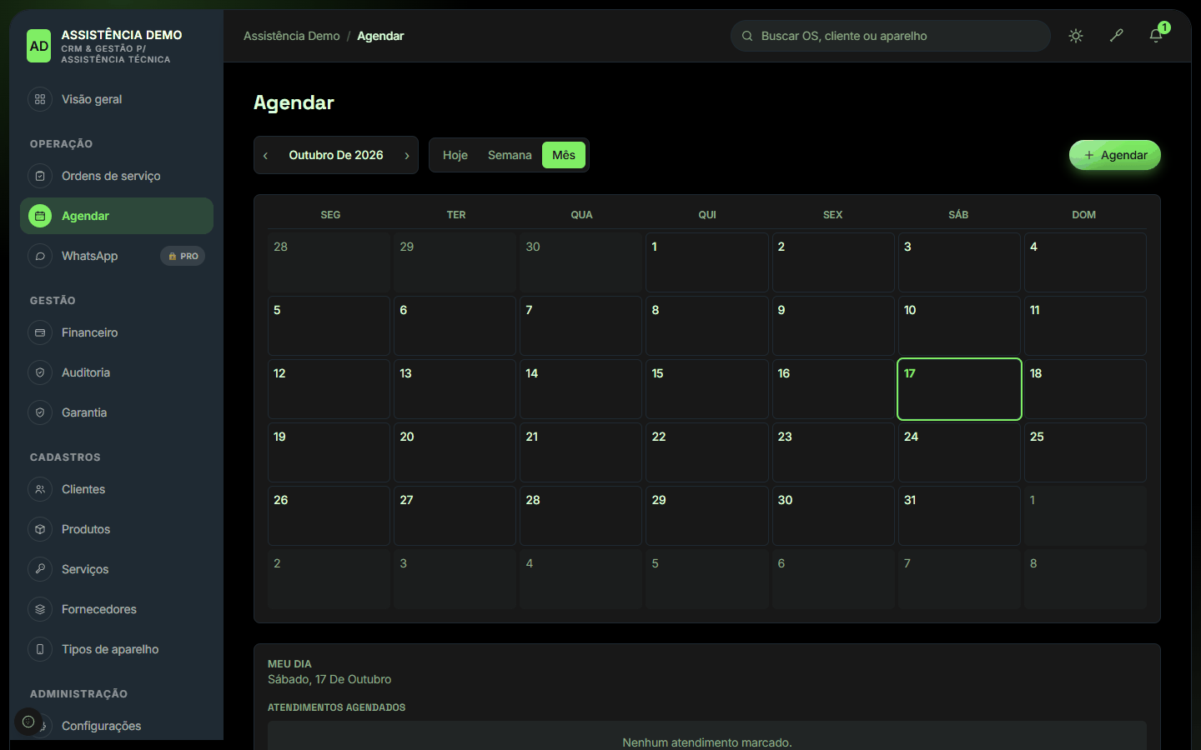Click "Sábado, 17 De Outubro" text

click(329, 679)
